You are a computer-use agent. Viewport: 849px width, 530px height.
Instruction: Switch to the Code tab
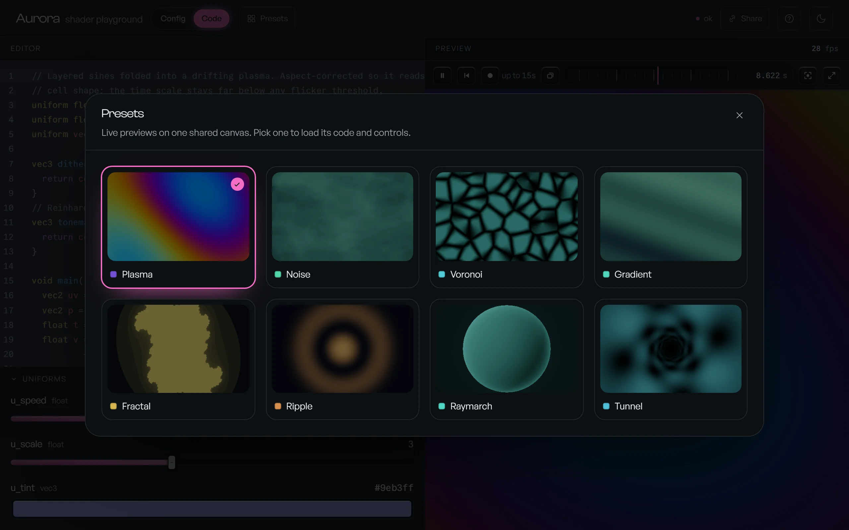212,19
